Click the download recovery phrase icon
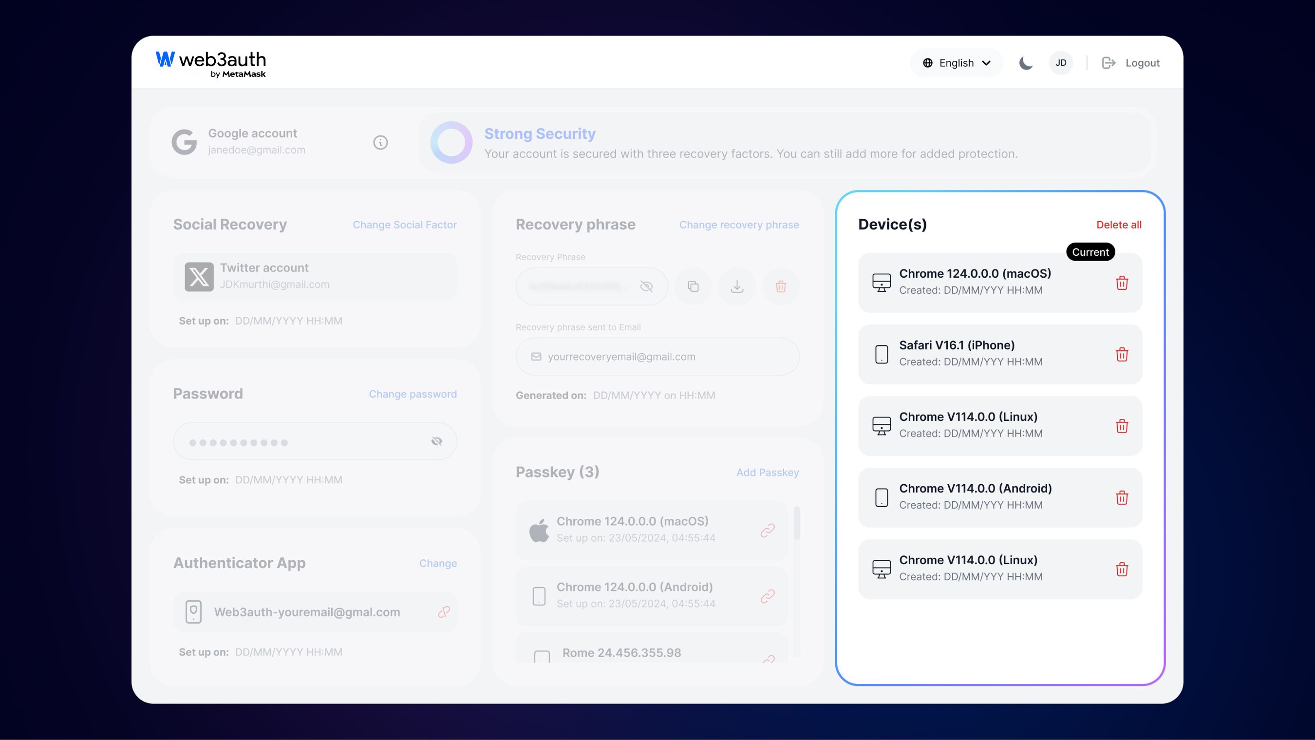The image size is (1315, 740). click(736, 286)
